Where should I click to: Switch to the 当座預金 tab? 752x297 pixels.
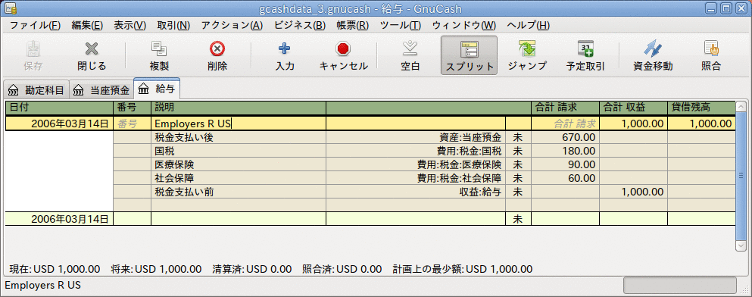click(101, 89)
